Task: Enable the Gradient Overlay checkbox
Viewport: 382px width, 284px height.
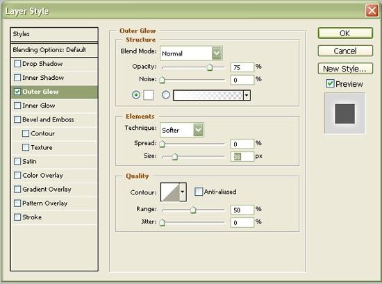Action: pos(17,189)
